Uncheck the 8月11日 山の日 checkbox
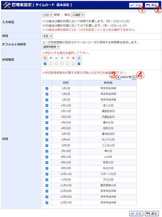Screen dimensions: 162x217 click(47, 157)
